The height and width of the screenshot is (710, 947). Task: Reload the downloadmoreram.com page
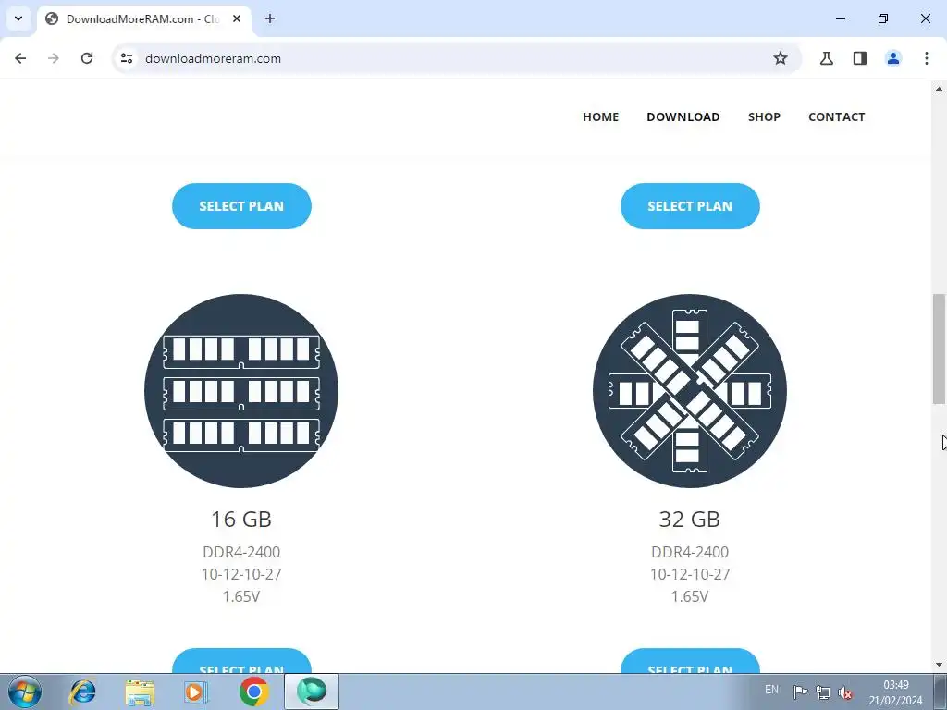tap(87, 58)
